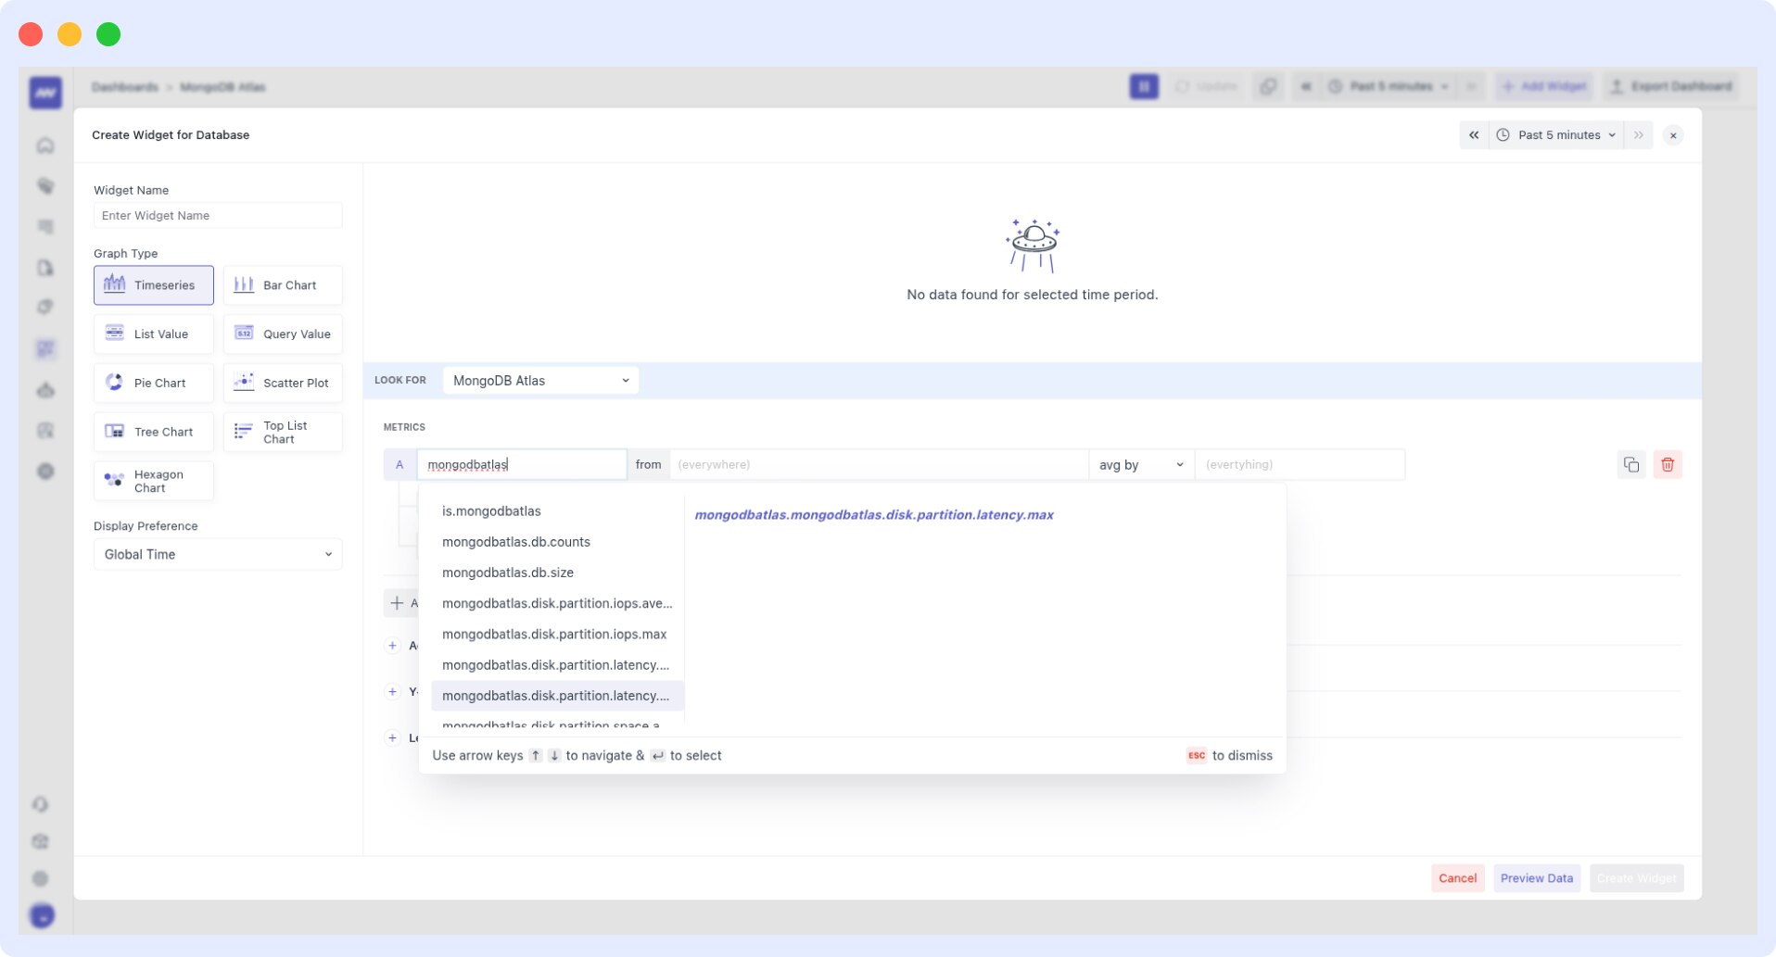The height and width of the screenshot is (957, 1776).
Task: Choose the Bar Chart graph type
Action: (x=283, y=284)
